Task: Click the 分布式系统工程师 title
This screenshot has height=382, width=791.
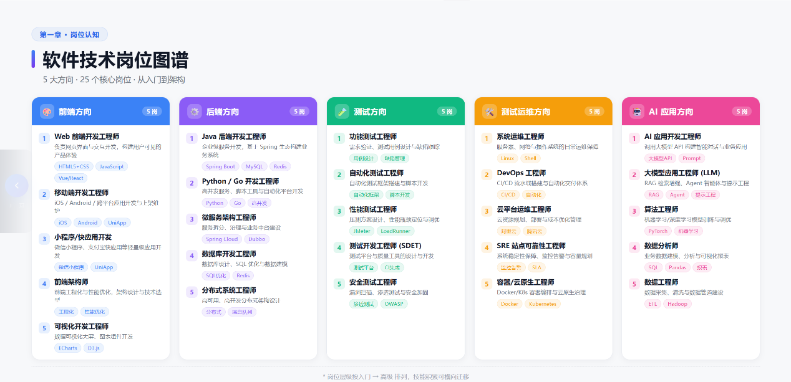Action: [x=229, y=290]
